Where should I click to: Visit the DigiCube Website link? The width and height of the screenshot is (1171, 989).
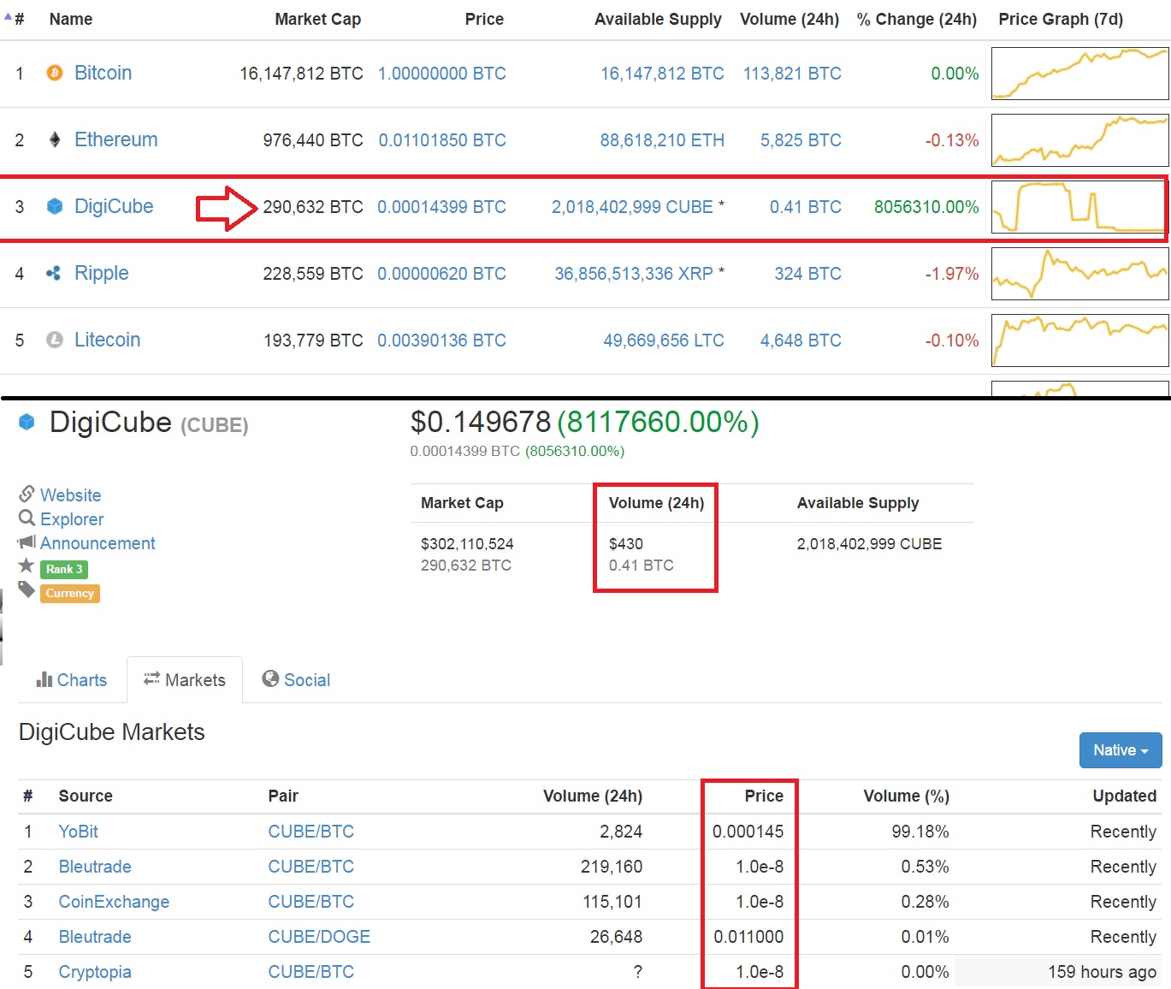(70, 495)
